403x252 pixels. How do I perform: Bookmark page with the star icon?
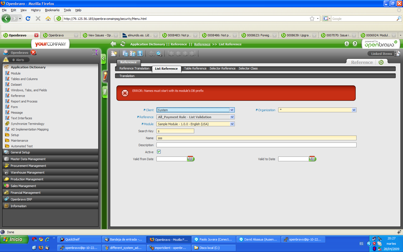312,18
